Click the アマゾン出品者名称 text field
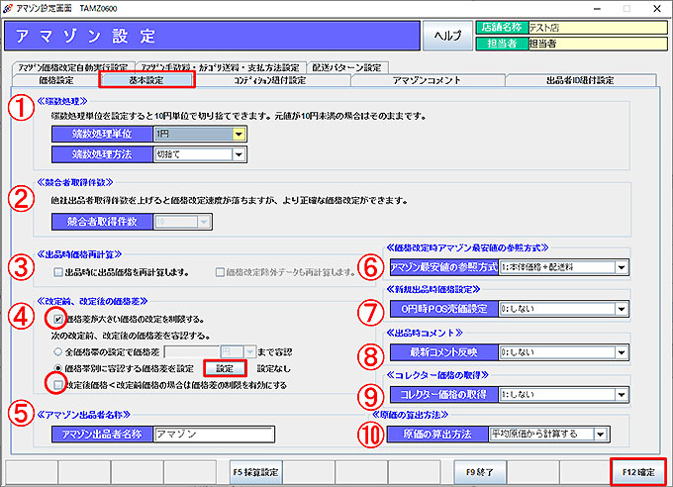Image resolution: width=673 pixels, height=487 pixels. coord(214,435)
